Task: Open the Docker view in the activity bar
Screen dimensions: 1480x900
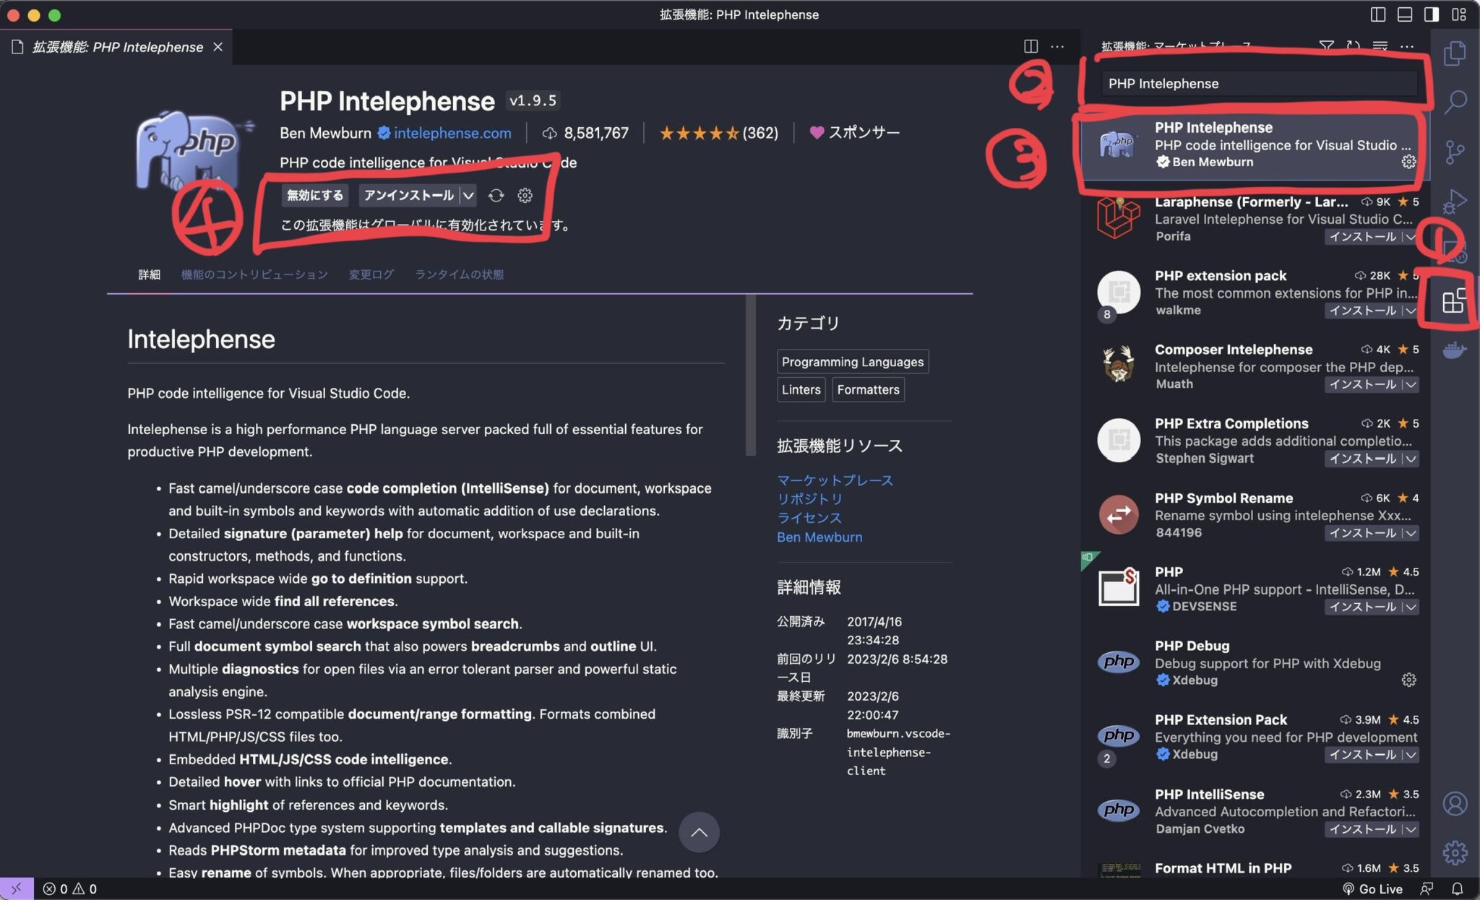Action: click(x=1455, y=349)
